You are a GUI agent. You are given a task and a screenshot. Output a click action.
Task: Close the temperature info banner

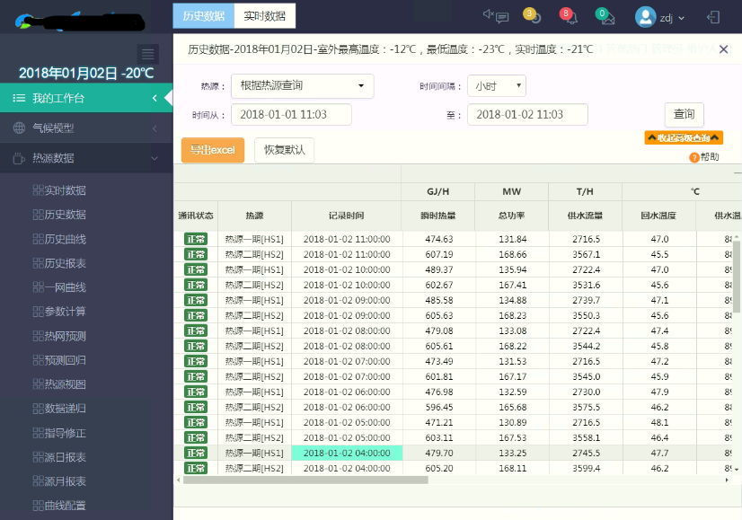723,49
